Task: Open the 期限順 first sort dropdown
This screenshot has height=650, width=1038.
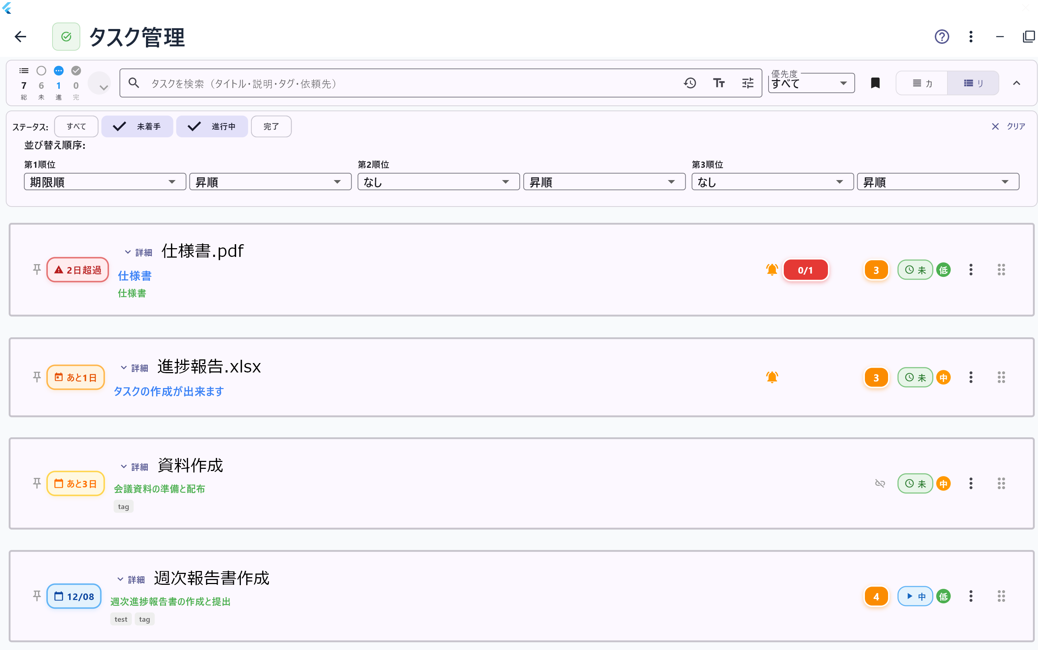Action: (104, 182)
